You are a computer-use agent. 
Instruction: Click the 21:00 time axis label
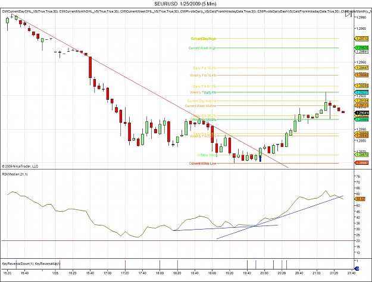(x=317, y=273)
